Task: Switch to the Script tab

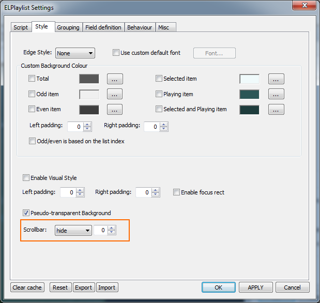Action: click(21, 27)
